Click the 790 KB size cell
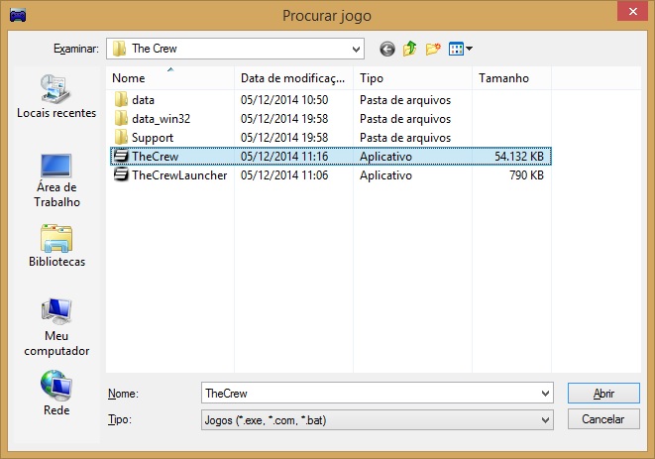This screenshot has width=655, height=459. coord(526,175)
